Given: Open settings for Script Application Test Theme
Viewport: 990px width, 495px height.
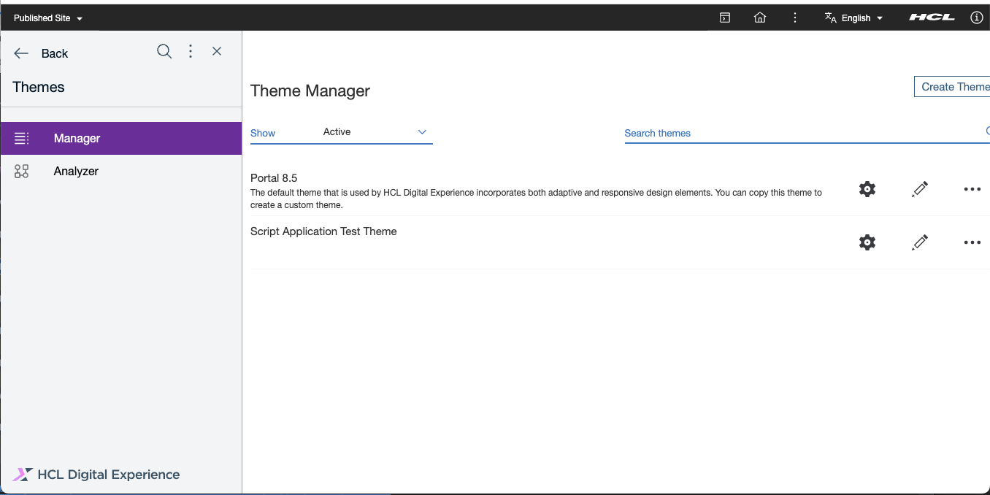Looking at the screenshot, I should (x=867, y=242).
